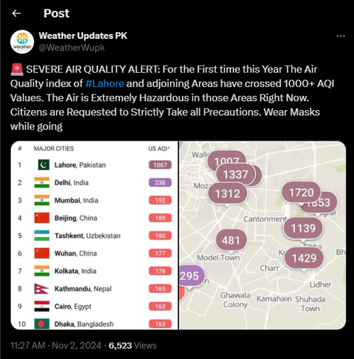Click the post timestamp 11:27 AM Nov 2, 2024
Screen dimensions: 354x359
coord(56,346)
